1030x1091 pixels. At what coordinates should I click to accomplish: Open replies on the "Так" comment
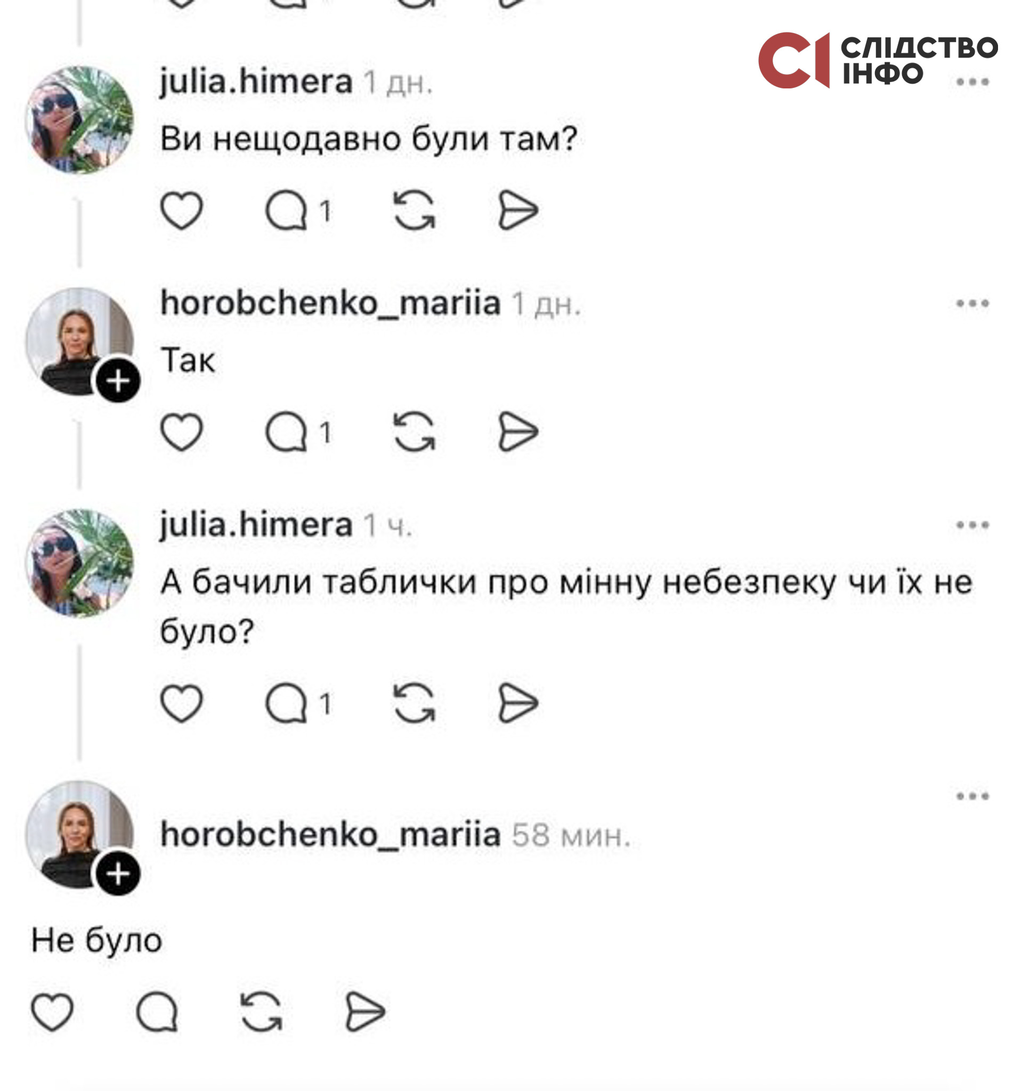(287, 433)
